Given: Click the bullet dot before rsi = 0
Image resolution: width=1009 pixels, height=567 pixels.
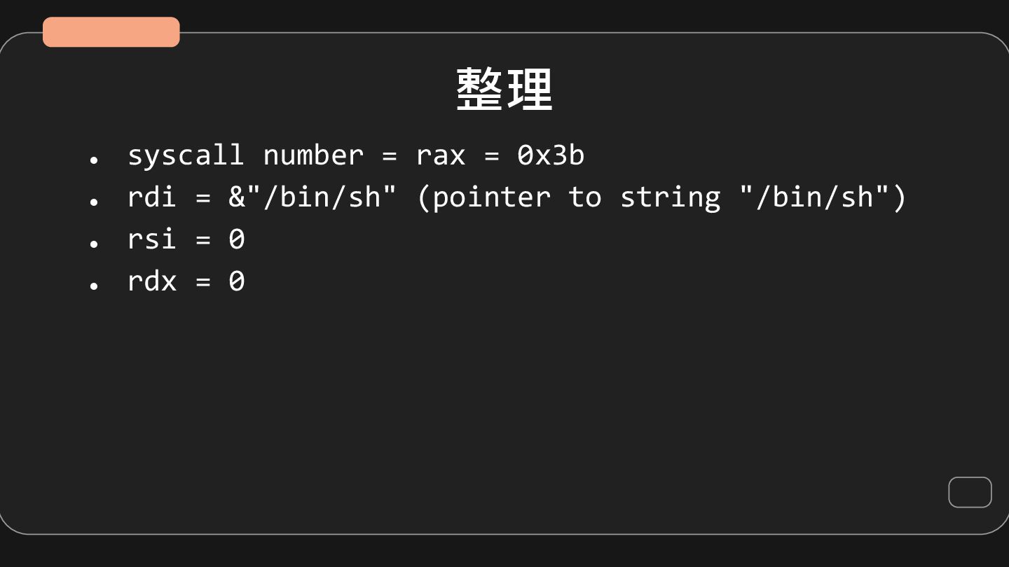Looking at the screenshot, I should click(93, 244).
